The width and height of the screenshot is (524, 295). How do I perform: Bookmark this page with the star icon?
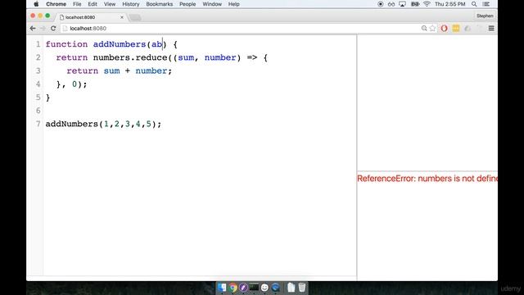433,29
